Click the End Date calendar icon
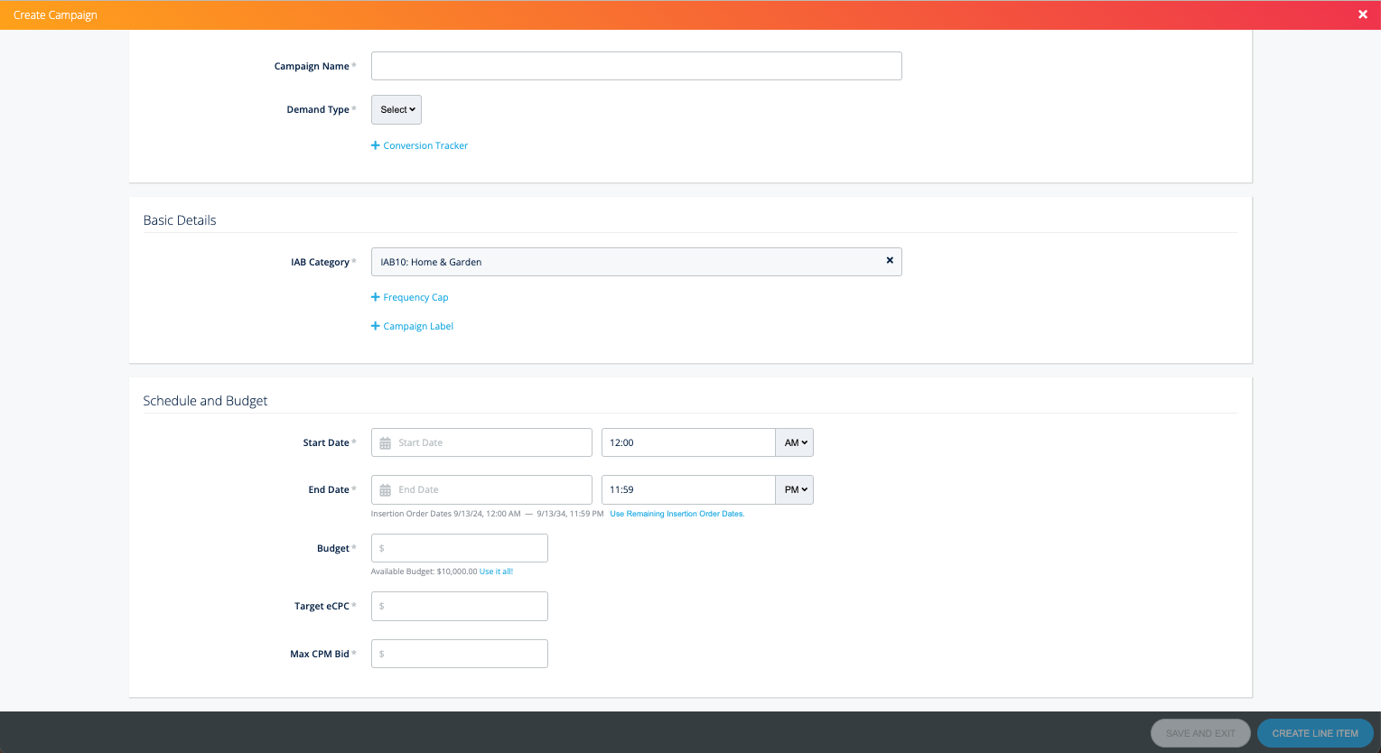Viewport: 1381px width, 753px height. click(x=386, y=490)
